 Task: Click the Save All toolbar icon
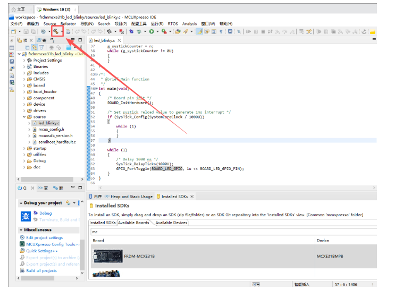click(x=33, y=31)
